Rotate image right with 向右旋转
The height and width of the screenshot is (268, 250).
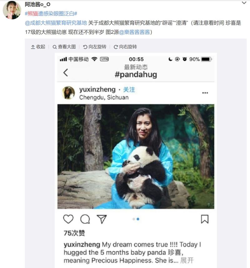point(125,47)
